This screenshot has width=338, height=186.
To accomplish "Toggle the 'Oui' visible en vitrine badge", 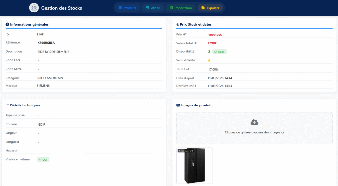I will point(43,159).
